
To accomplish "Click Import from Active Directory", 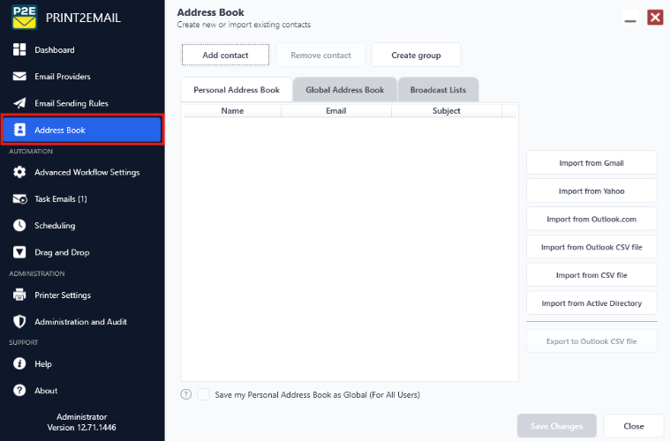I will tap(591, 303).
